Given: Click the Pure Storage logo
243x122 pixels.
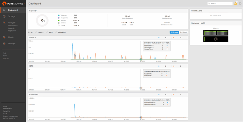Looking at the screenshot, I should pos(13,4).
